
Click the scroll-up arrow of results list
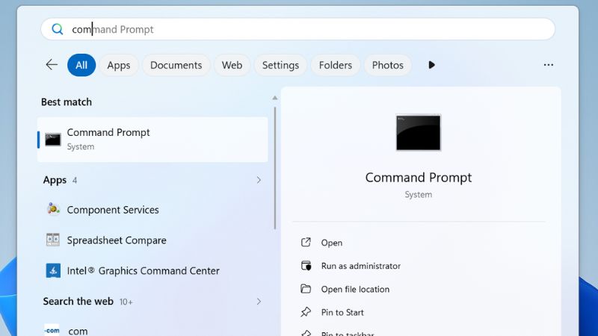tap(274, 98)
